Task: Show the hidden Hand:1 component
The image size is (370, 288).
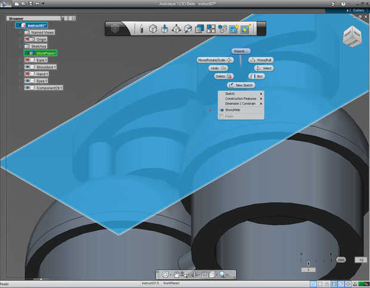Action: [27, 74]
